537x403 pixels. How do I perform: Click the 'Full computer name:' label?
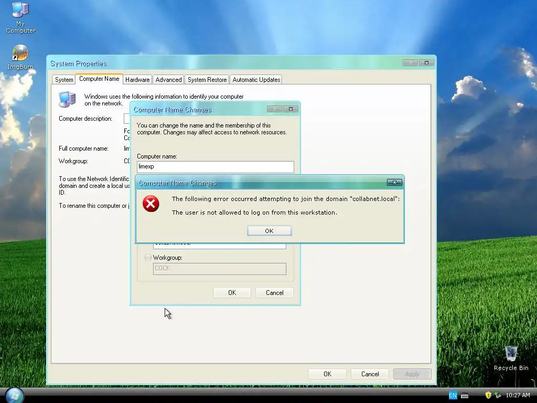click(x=83, y=149)
